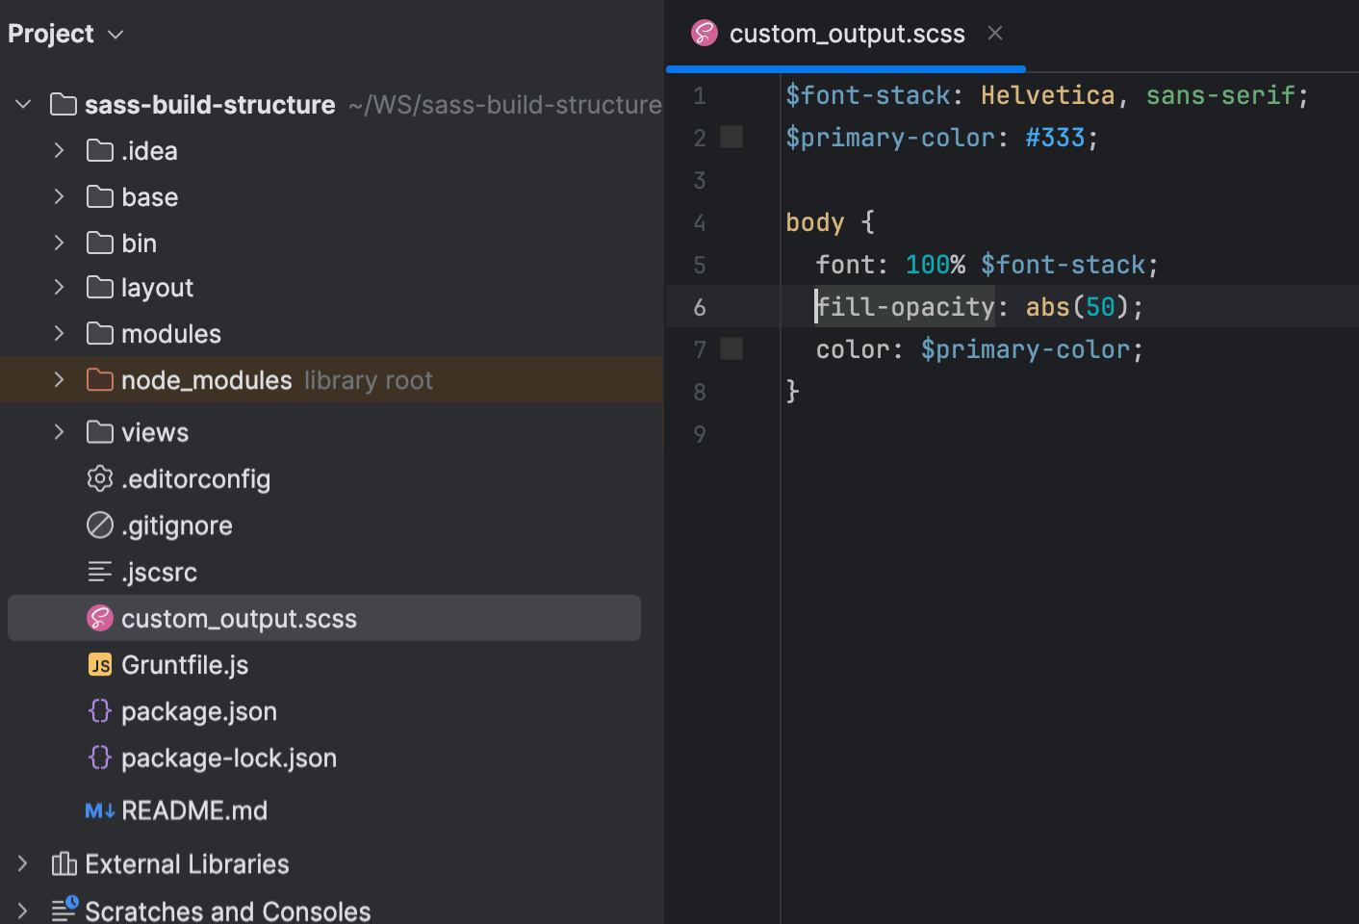The image size is (1359, 924).
Task: Expand the views folder
Action: 59,431
